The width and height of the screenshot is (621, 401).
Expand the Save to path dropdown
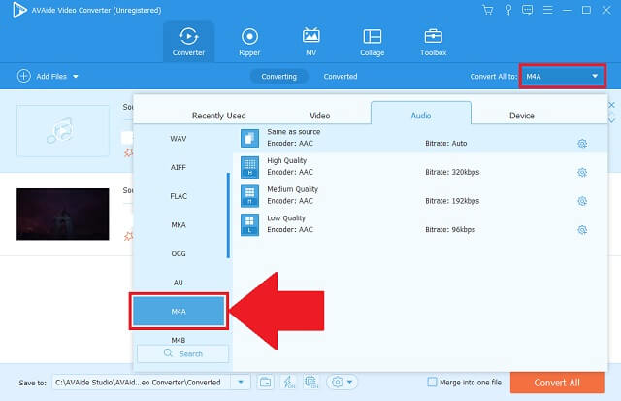point(241,383)
